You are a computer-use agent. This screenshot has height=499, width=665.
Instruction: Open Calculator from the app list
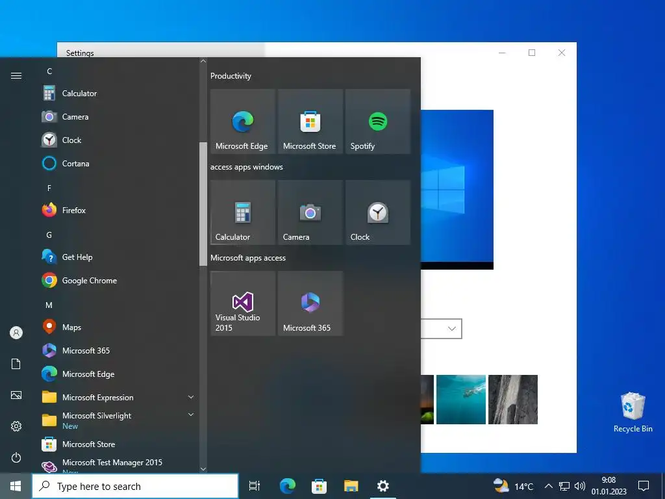pyautogui.click(x=119, y=94)
